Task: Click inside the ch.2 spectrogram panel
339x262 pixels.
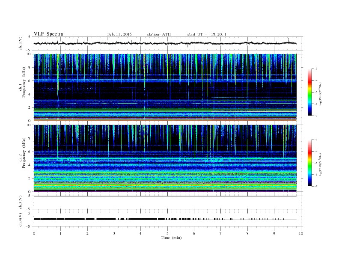Action: tap(165, 158)
